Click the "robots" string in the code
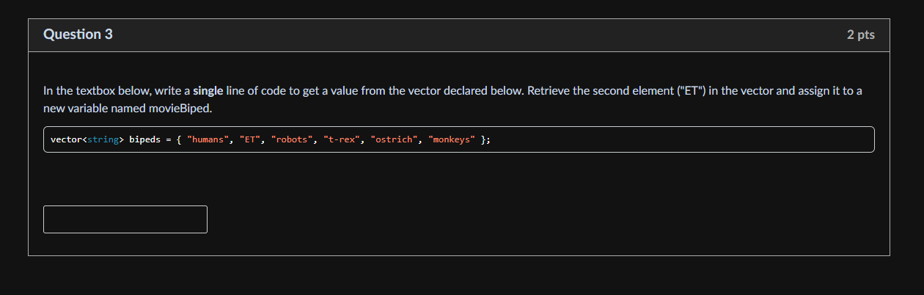Image resolution: width=924 pixels, height=295 pixels. 292,139
